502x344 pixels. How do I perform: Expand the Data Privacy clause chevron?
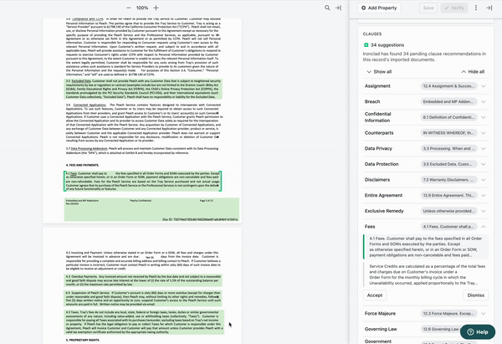(484, 148)
